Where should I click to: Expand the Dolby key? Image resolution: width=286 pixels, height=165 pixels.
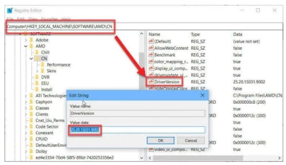(26, 152)
